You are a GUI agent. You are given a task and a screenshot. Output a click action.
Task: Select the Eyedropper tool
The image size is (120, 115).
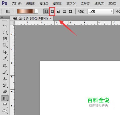tap(5, 59)
